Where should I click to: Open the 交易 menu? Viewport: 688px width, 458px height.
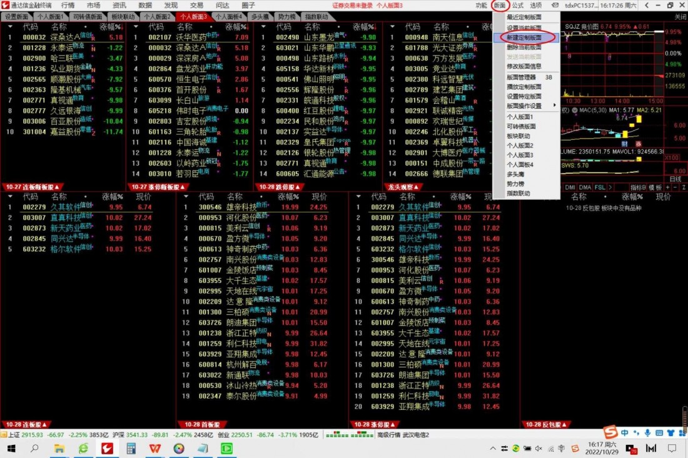[x=196, y=5]
